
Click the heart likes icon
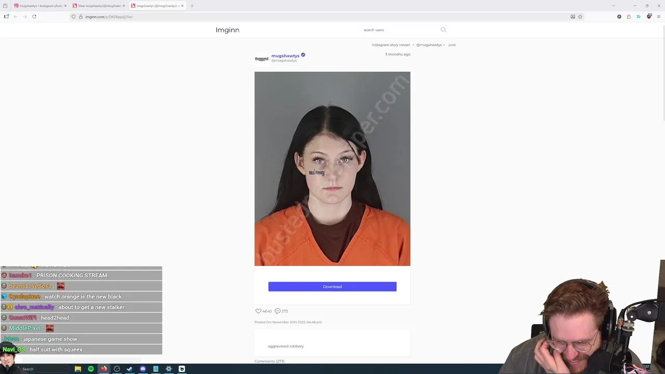coord(258,311)
